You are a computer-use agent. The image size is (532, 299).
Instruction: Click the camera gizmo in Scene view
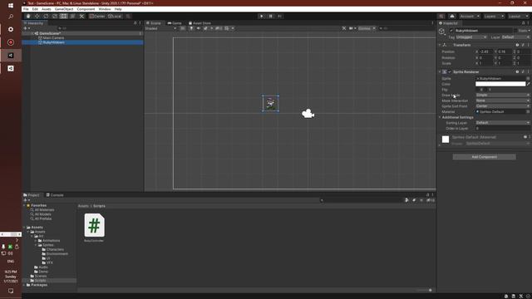[x=308, y=114]
